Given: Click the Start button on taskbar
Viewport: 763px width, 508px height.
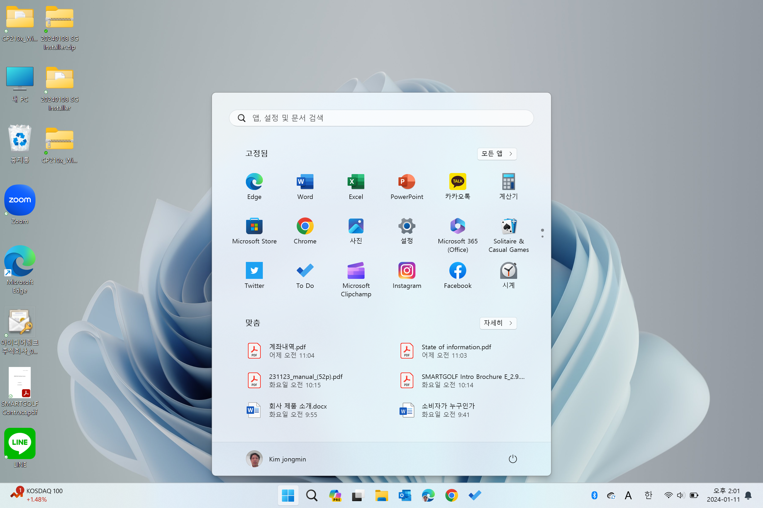Looking at the screenshot, I should (288, 495).
